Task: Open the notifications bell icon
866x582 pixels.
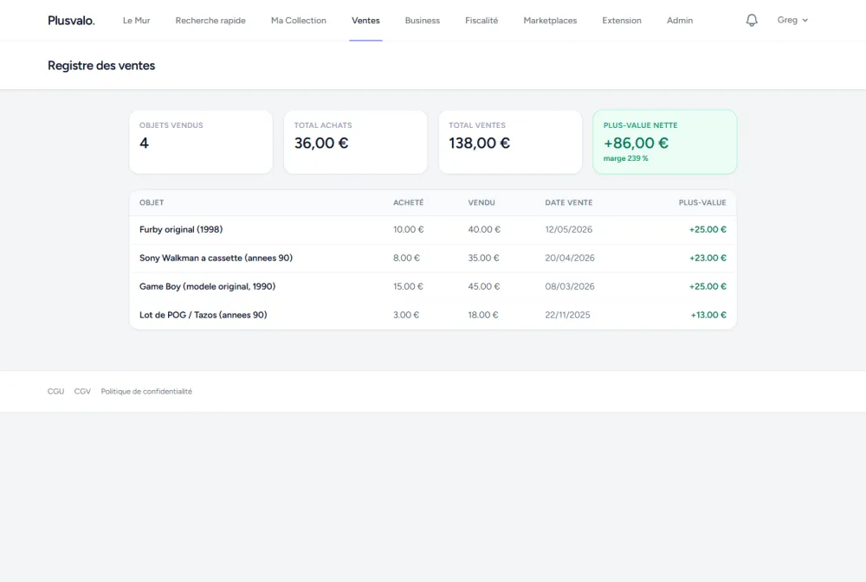Action: tap(751, 21)
